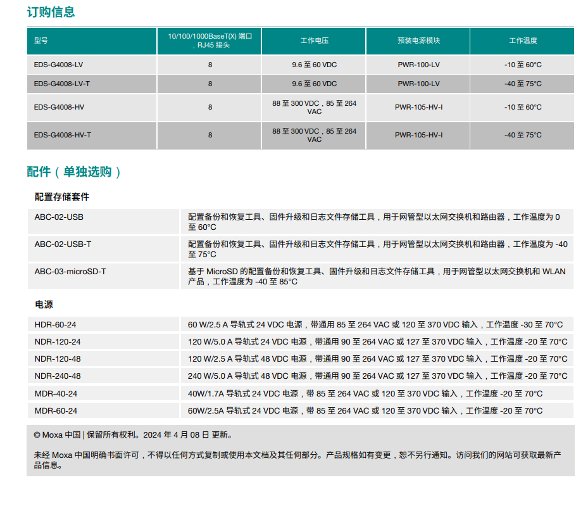Select port count 8 in EDS-G4008-HV row
This screenshot has width=576, height=513.
coord(210,107)
